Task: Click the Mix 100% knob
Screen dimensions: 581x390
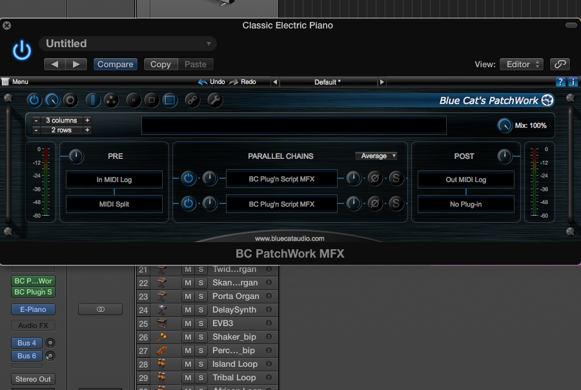Action: (504, 125)
